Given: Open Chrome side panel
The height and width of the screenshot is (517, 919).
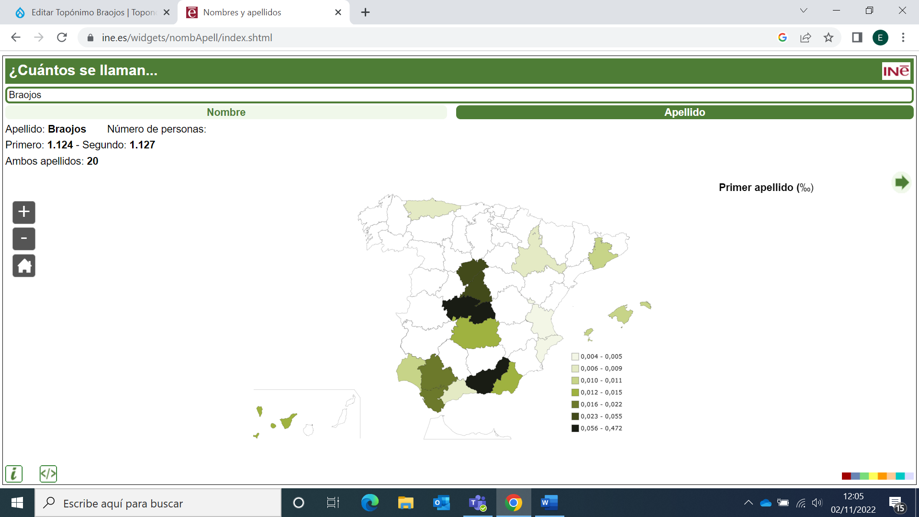Looking at the screenshot, I should point(857,37).
